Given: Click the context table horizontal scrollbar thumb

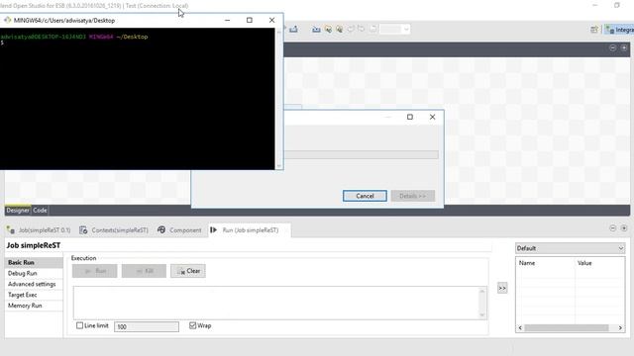Looking at the screenshot, I should coord(567,327).
